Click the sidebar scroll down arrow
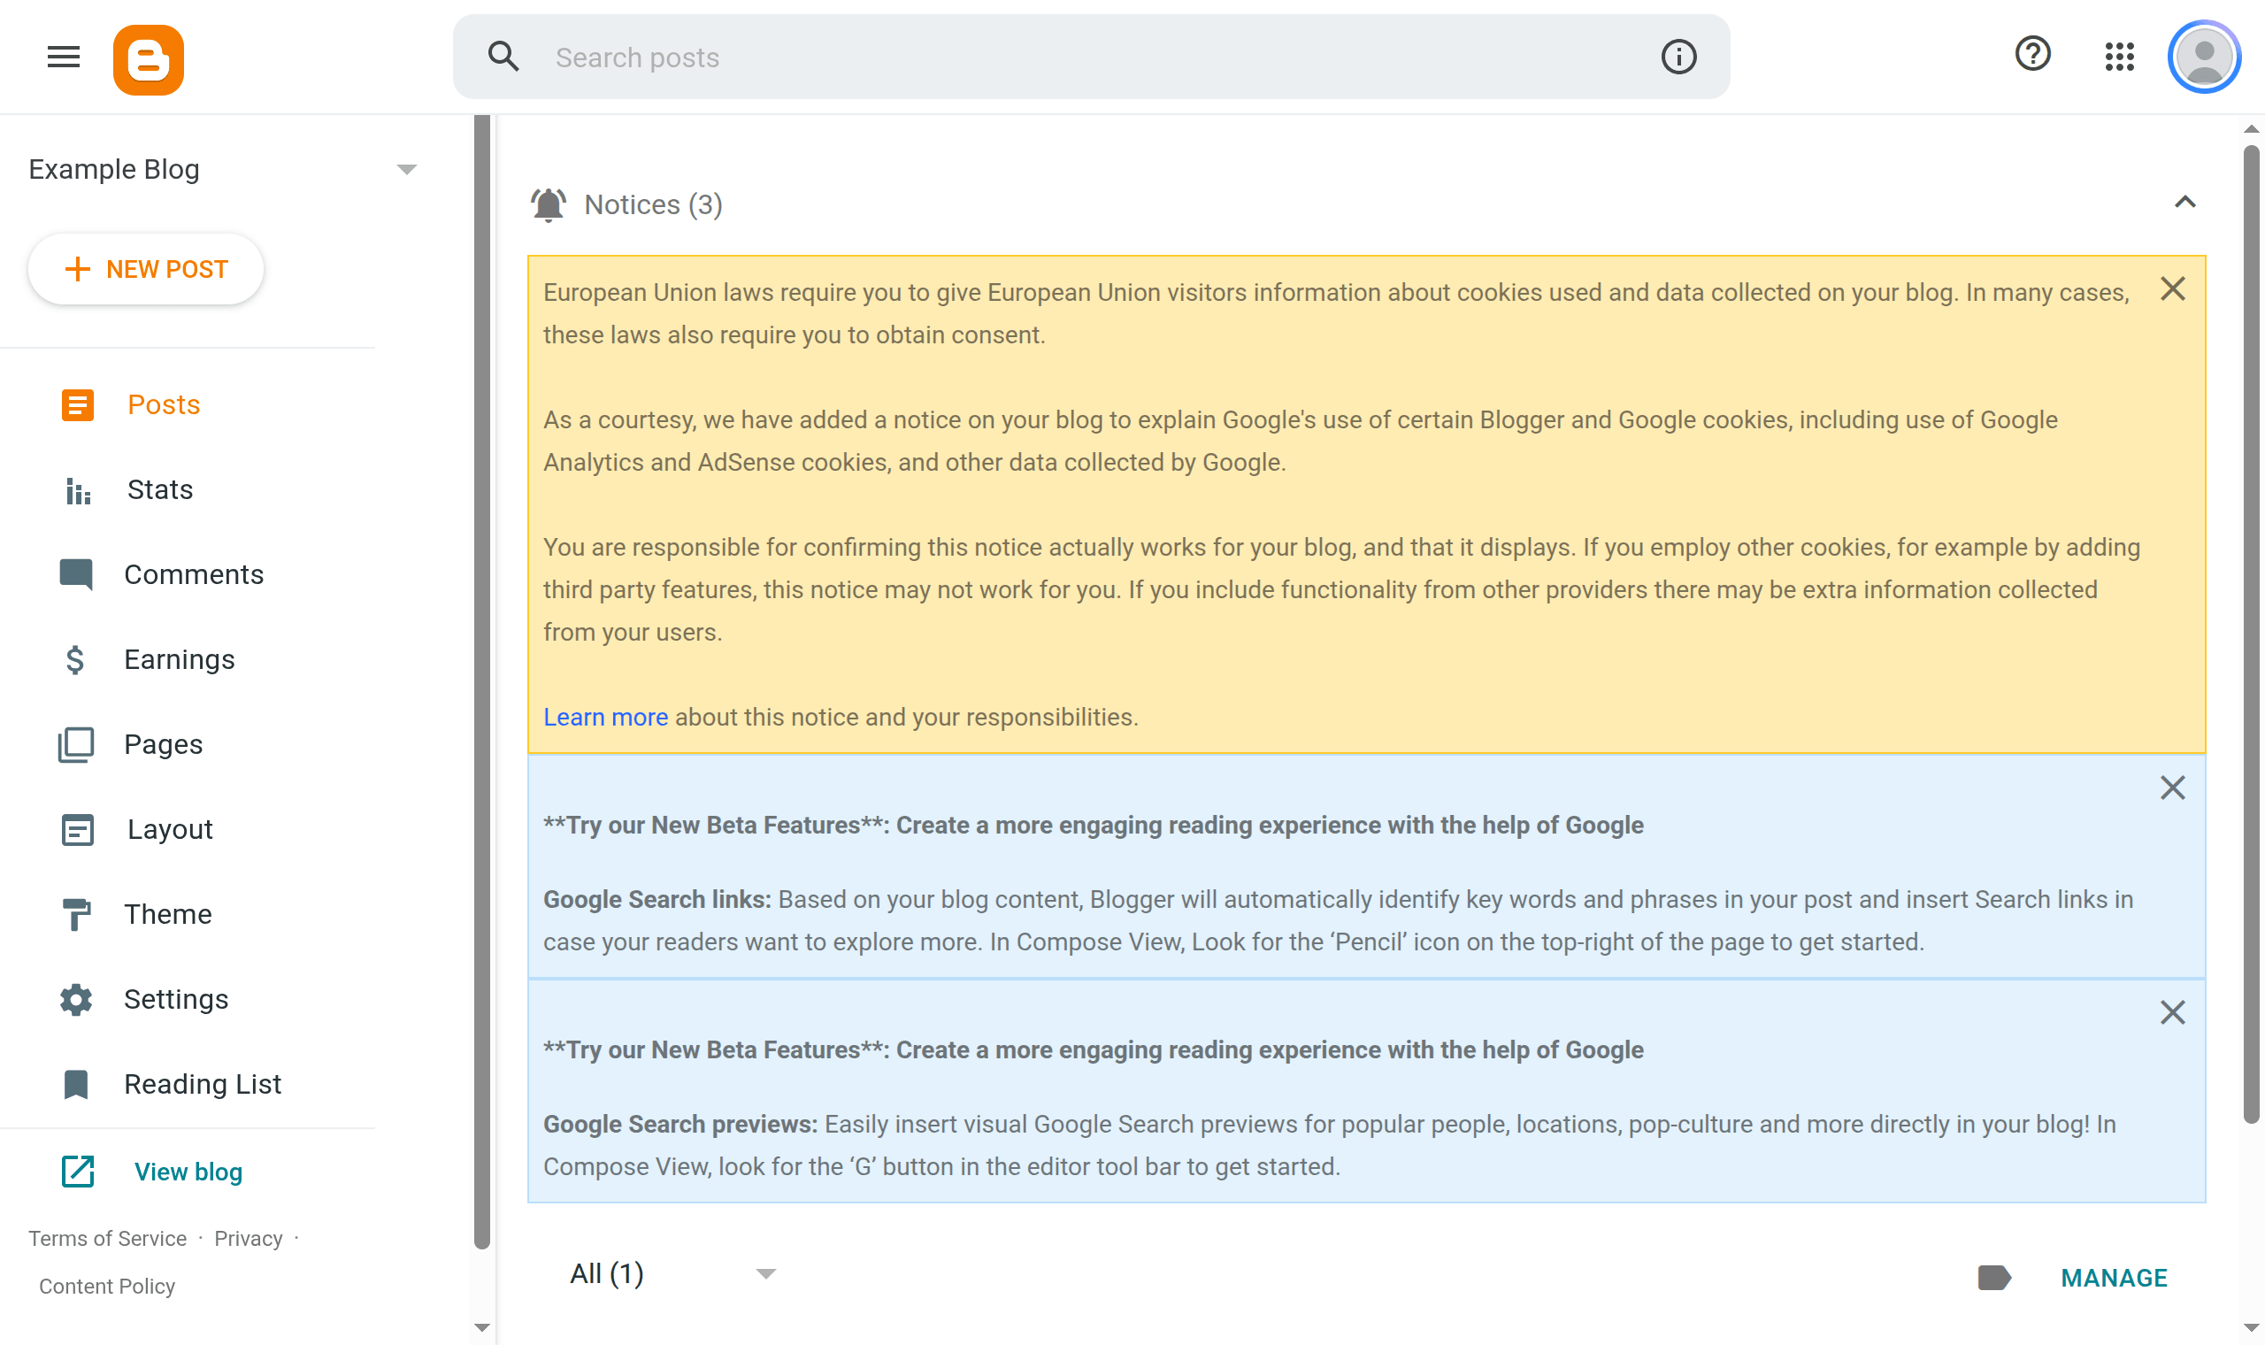The width and height of the screenshot is (2265, 1345). (482, 1328)
